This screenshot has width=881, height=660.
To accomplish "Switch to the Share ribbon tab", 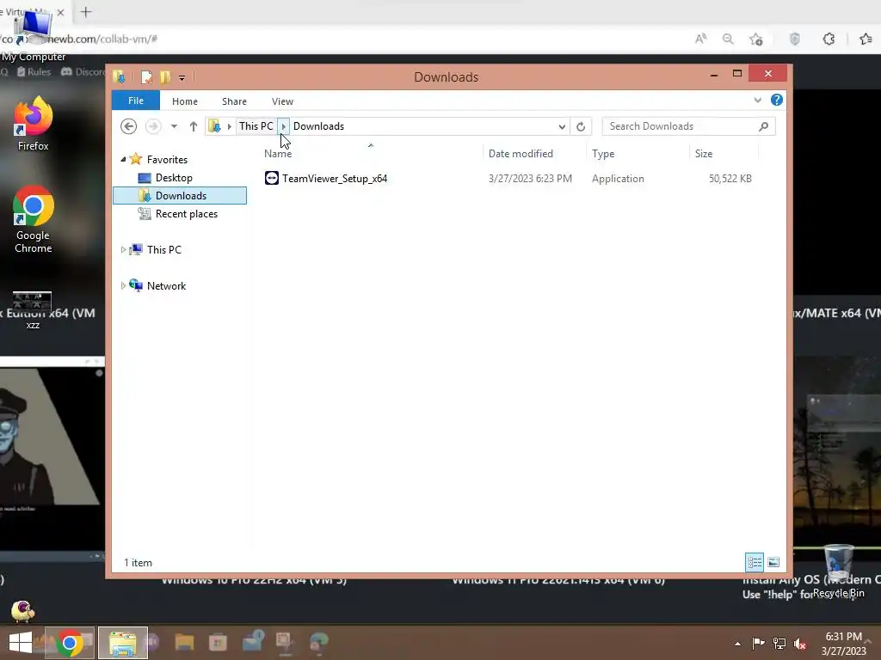I will (x=234, y=101).
